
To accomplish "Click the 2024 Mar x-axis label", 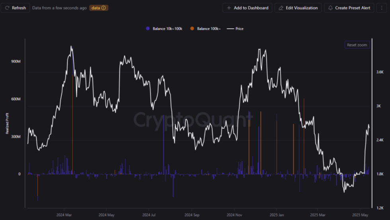I will (64, 214).
